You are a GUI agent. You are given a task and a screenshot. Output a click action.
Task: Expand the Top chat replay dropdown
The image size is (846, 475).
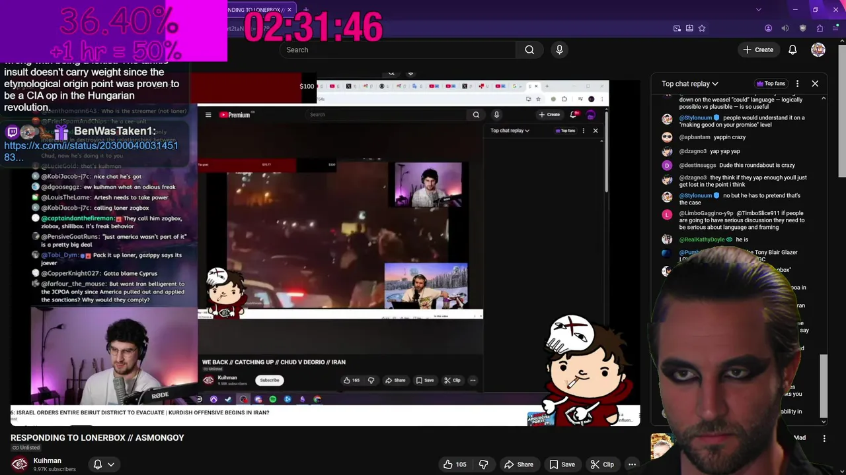(690, 84)
